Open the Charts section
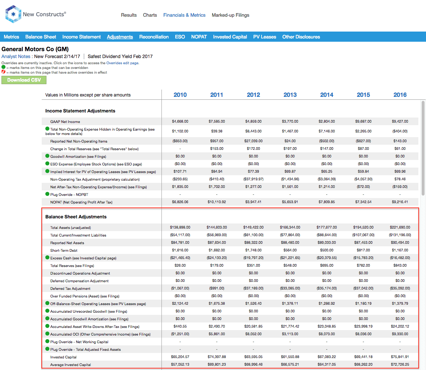This screenshot has height=370, width=426. (150, 15)
